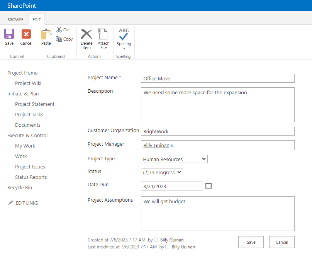Viewport: 312px width, 260px height.
Task: Open Project Issues in the sidebar
Action: coord(30,167)
